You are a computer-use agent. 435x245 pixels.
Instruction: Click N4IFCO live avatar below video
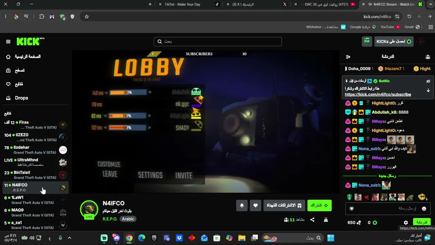(x=89, y=209)
